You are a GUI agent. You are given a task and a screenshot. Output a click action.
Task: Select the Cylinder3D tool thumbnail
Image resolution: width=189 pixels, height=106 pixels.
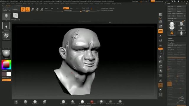181,24
